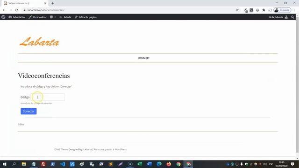Select the Videoconferencias browser tab

point(25,3)
